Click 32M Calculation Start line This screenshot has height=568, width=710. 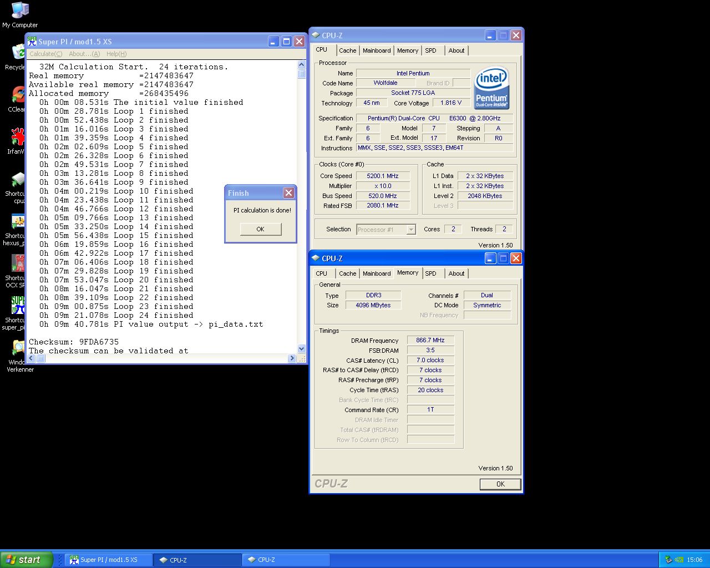pyautogui.click(x=133, y=67)
